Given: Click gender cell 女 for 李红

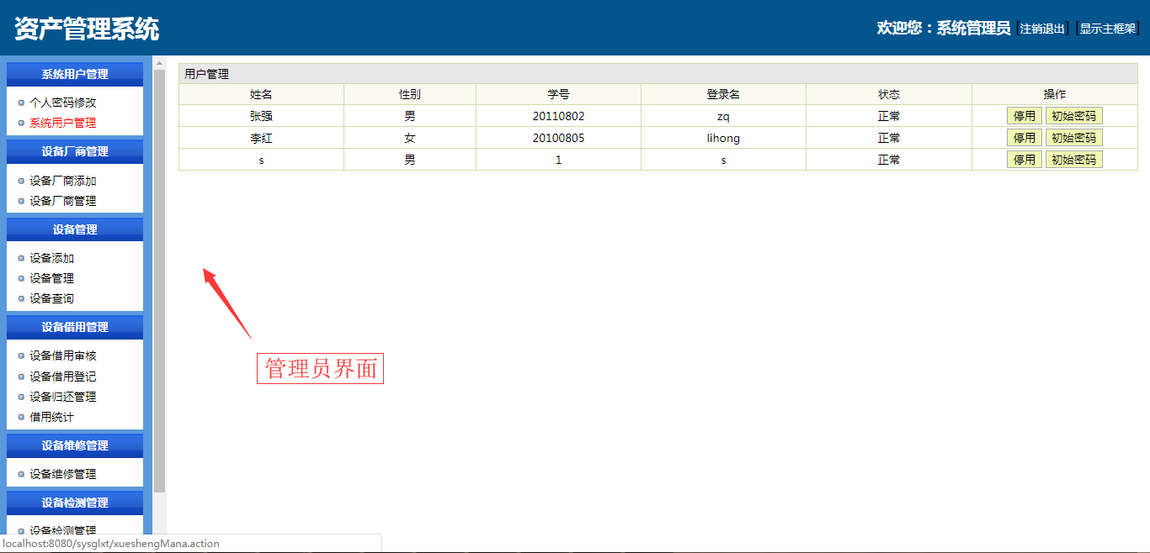Looking at the screenshot, I should coord(410,138).
